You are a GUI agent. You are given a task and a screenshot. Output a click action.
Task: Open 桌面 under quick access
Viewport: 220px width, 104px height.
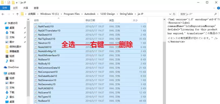[x=12, y=28]
